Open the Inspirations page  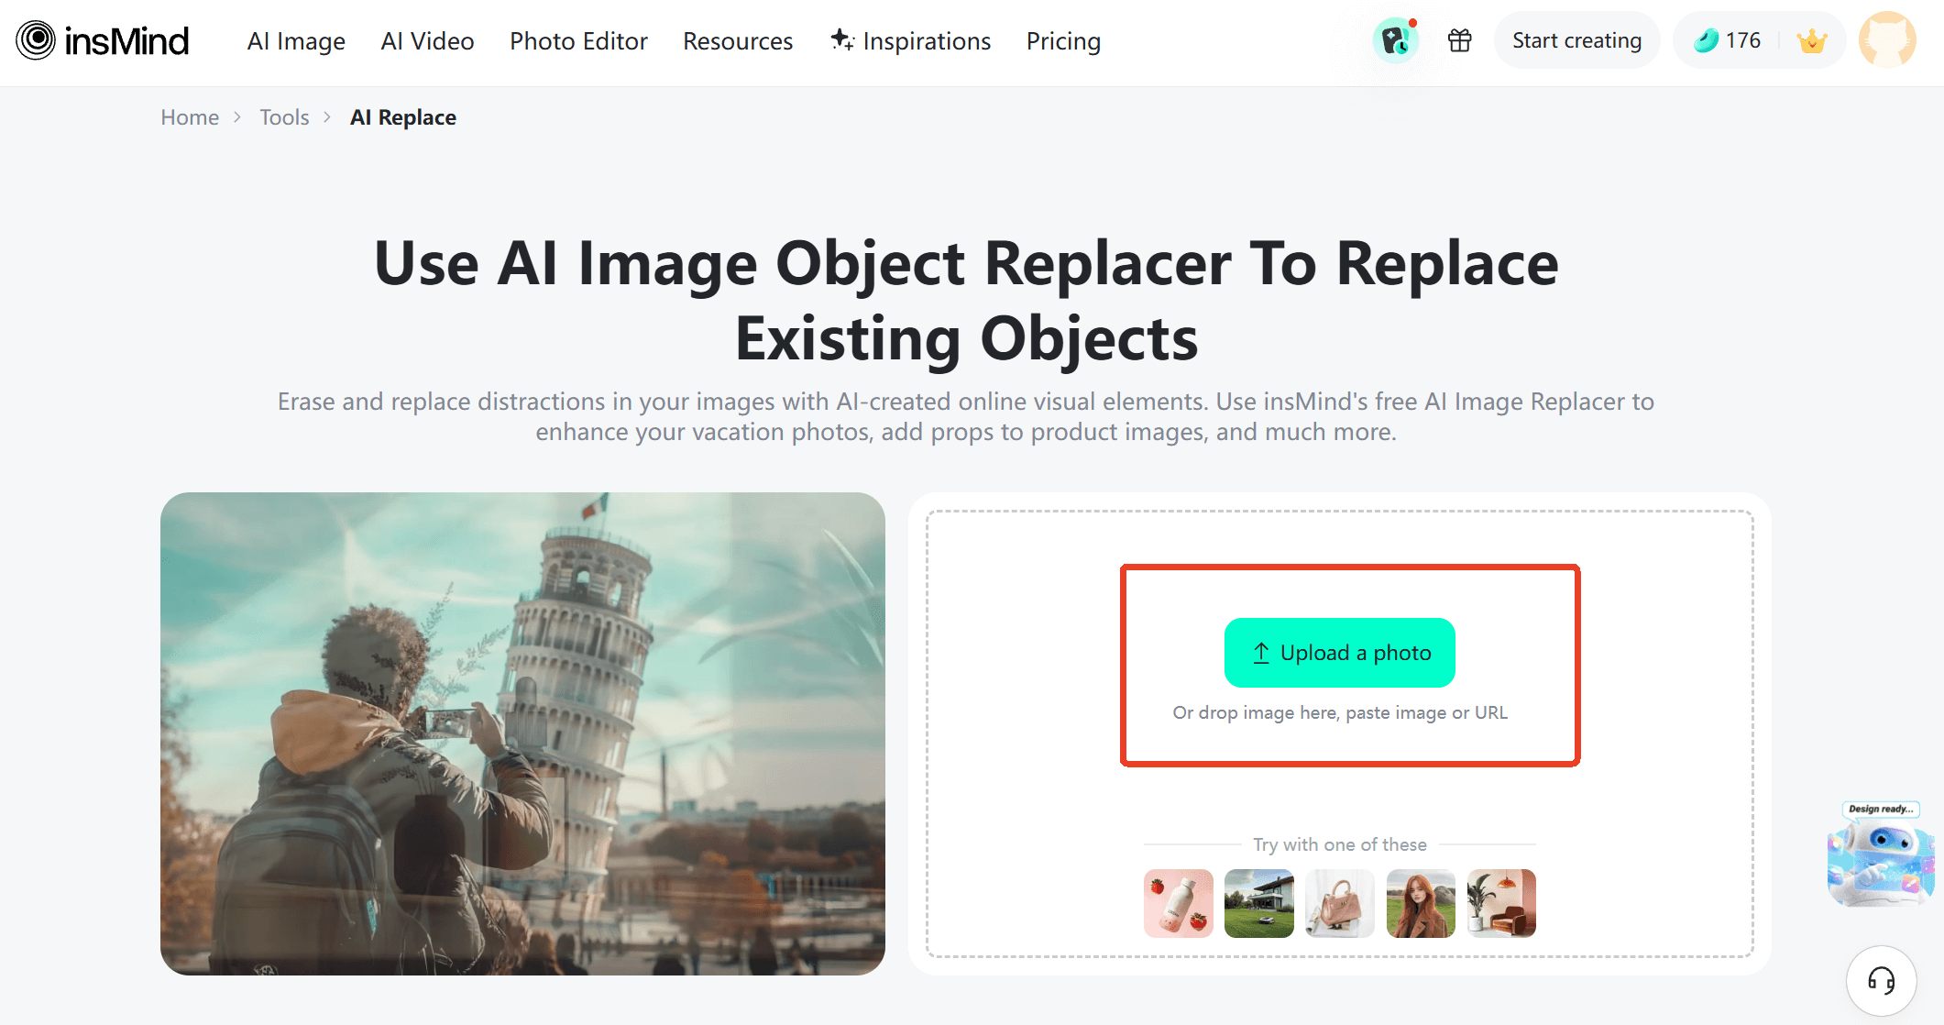tap(911, 41)
